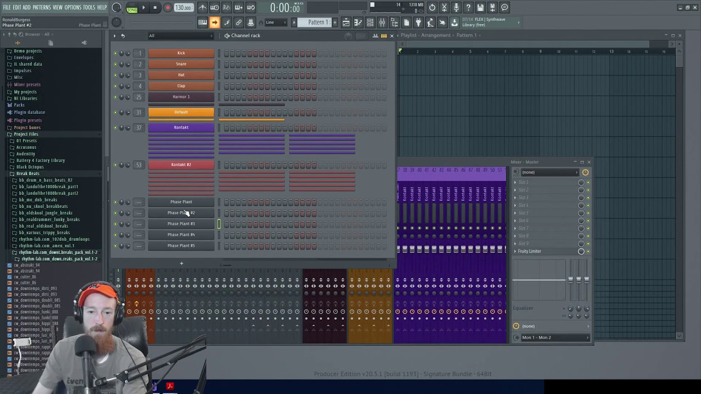Screen dimensions: 701x394
Task: Add a new channel with plus button
Action: pyautogui.click(x=181, y=263)
